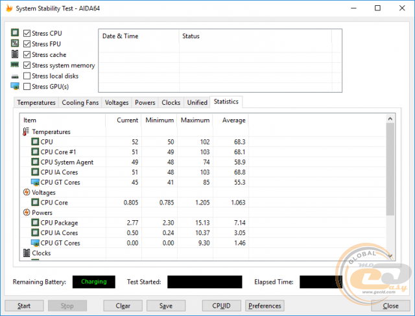Open the Unified tab
Screen dimensions: 415x316
point(197,102)
